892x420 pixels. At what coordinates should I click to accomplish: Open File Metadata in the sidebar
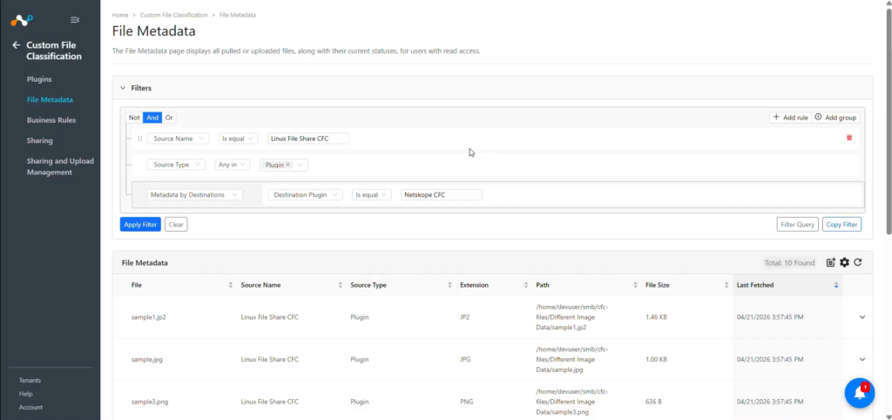50,99
